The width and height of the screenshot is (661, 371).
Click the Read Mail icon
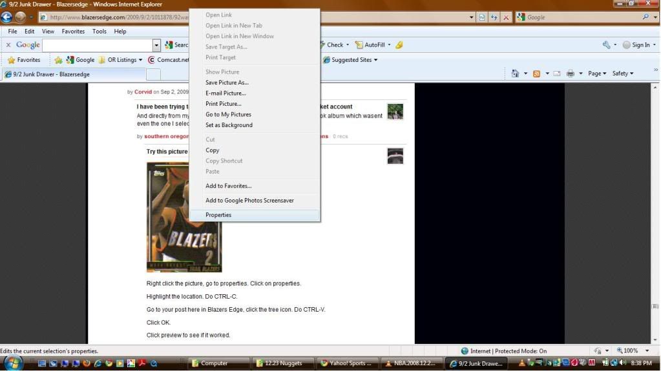pos(557,74)
